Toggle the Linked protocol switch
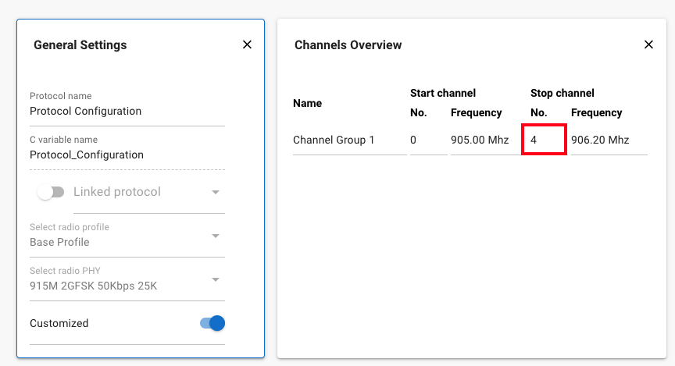Screen dimensions: 675x366 point(51,192)
